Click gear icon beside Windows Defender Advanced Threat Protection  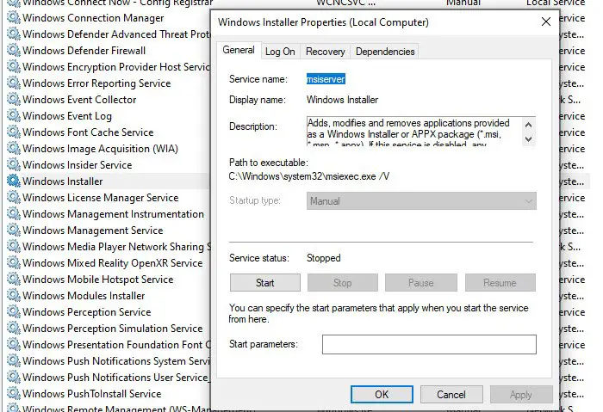(14, 34)
